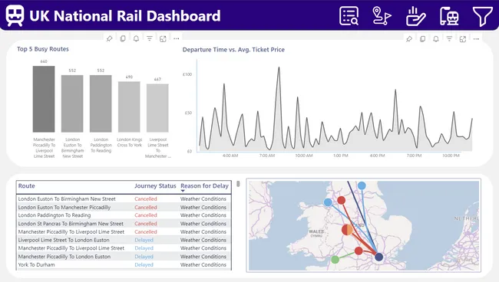Click Delayed status for York To Durham

(144, 265)
